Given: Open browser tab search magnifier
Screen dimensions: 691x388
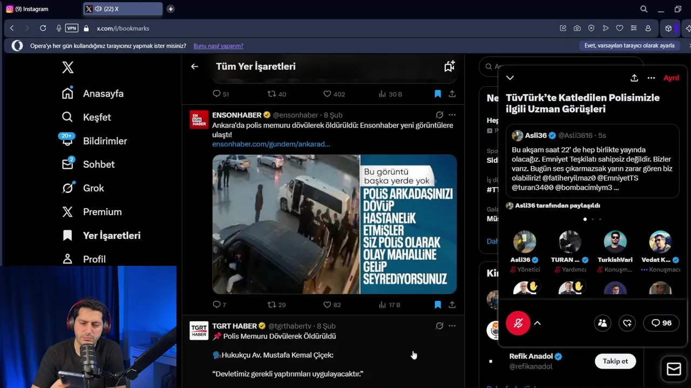Looking at the screenshot, I should (x=643, y=9).
